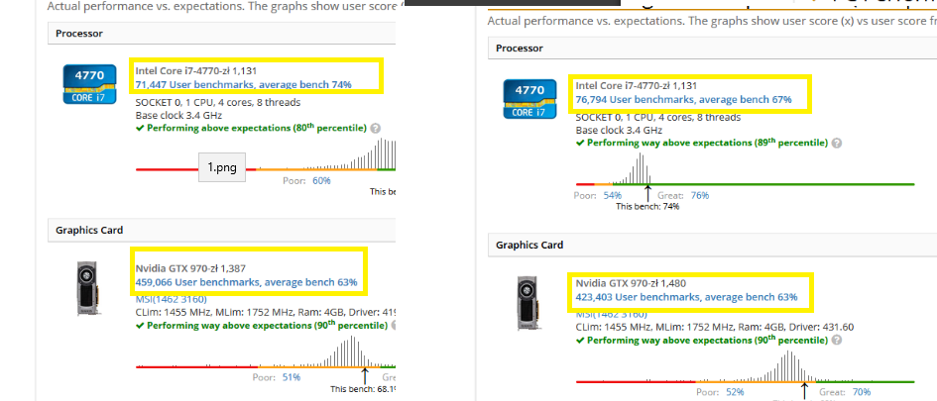Click Nvidia GTX 970-zł 1,387 title
Screen dimensions: 937x401
pyautogui.click(x=190, y=268)
